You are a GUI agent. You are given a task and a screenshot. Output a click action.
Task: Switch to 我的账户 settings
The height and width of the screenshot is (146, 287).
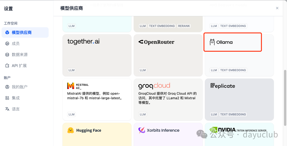25,87
